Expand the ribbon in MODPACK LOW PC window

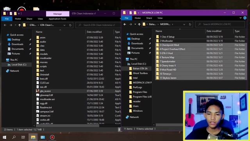tap(241, 18)
